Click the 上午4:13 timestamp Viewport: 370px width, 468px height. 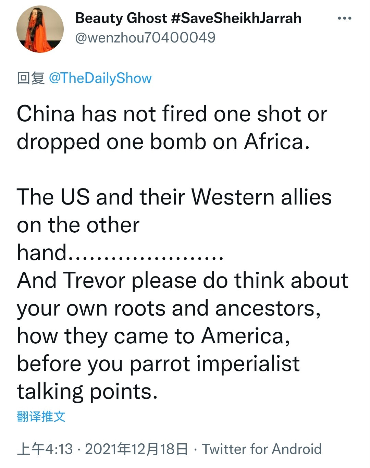pyautogui.click(x=45, y=449)
